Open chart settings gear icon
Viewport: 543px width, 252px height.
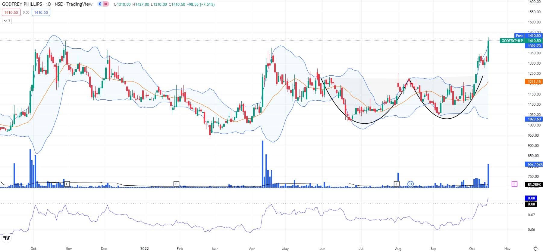click(535, 249)
